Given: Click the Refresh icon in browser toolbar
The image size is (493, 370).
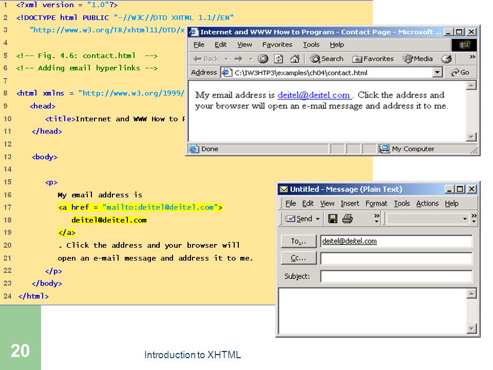Looking at the screenshot, I should (278, 59).
